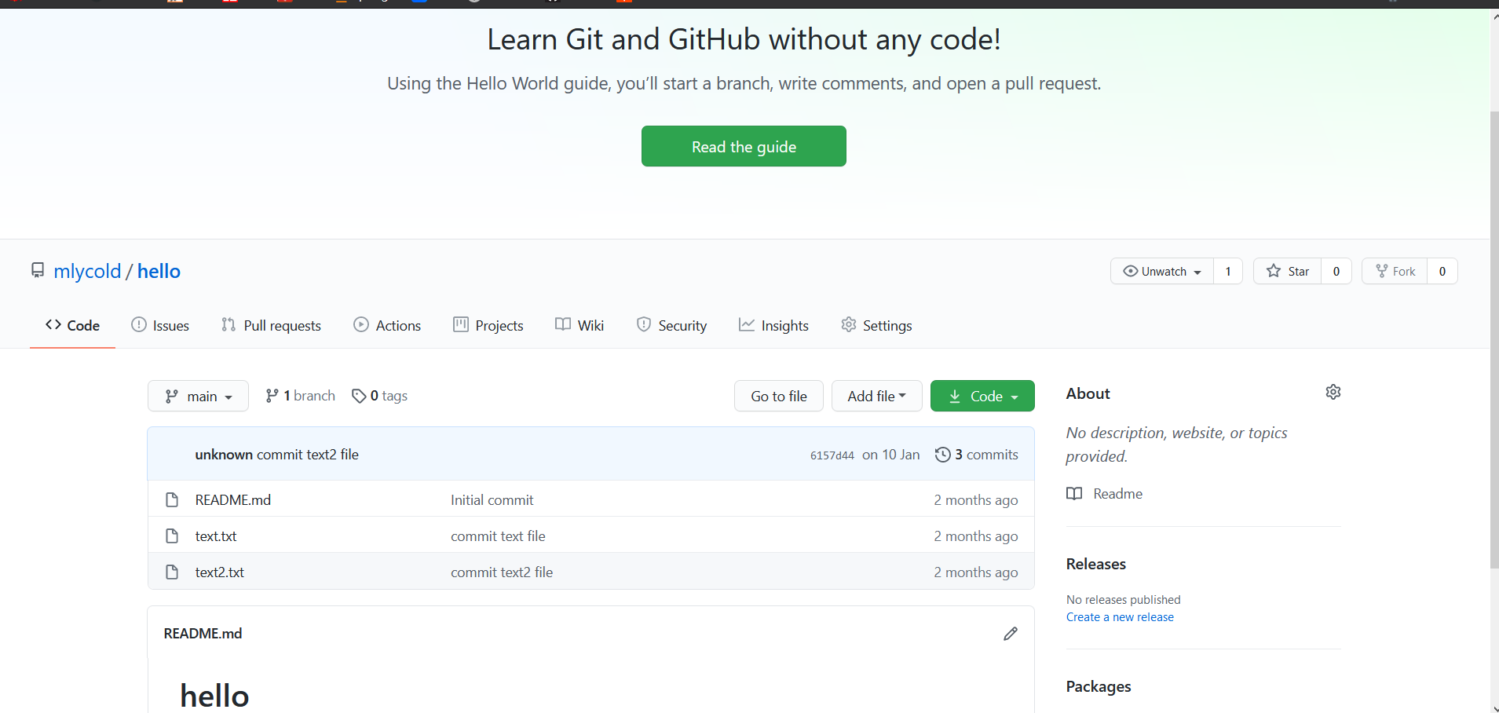This screenshot has height=713, width=1499.
Task: Click the commits history clock icon
Action: (943, 455)
